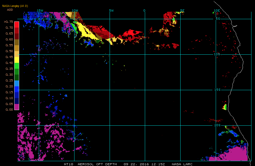Click the 10E longitude label

[x=217, y=10]
